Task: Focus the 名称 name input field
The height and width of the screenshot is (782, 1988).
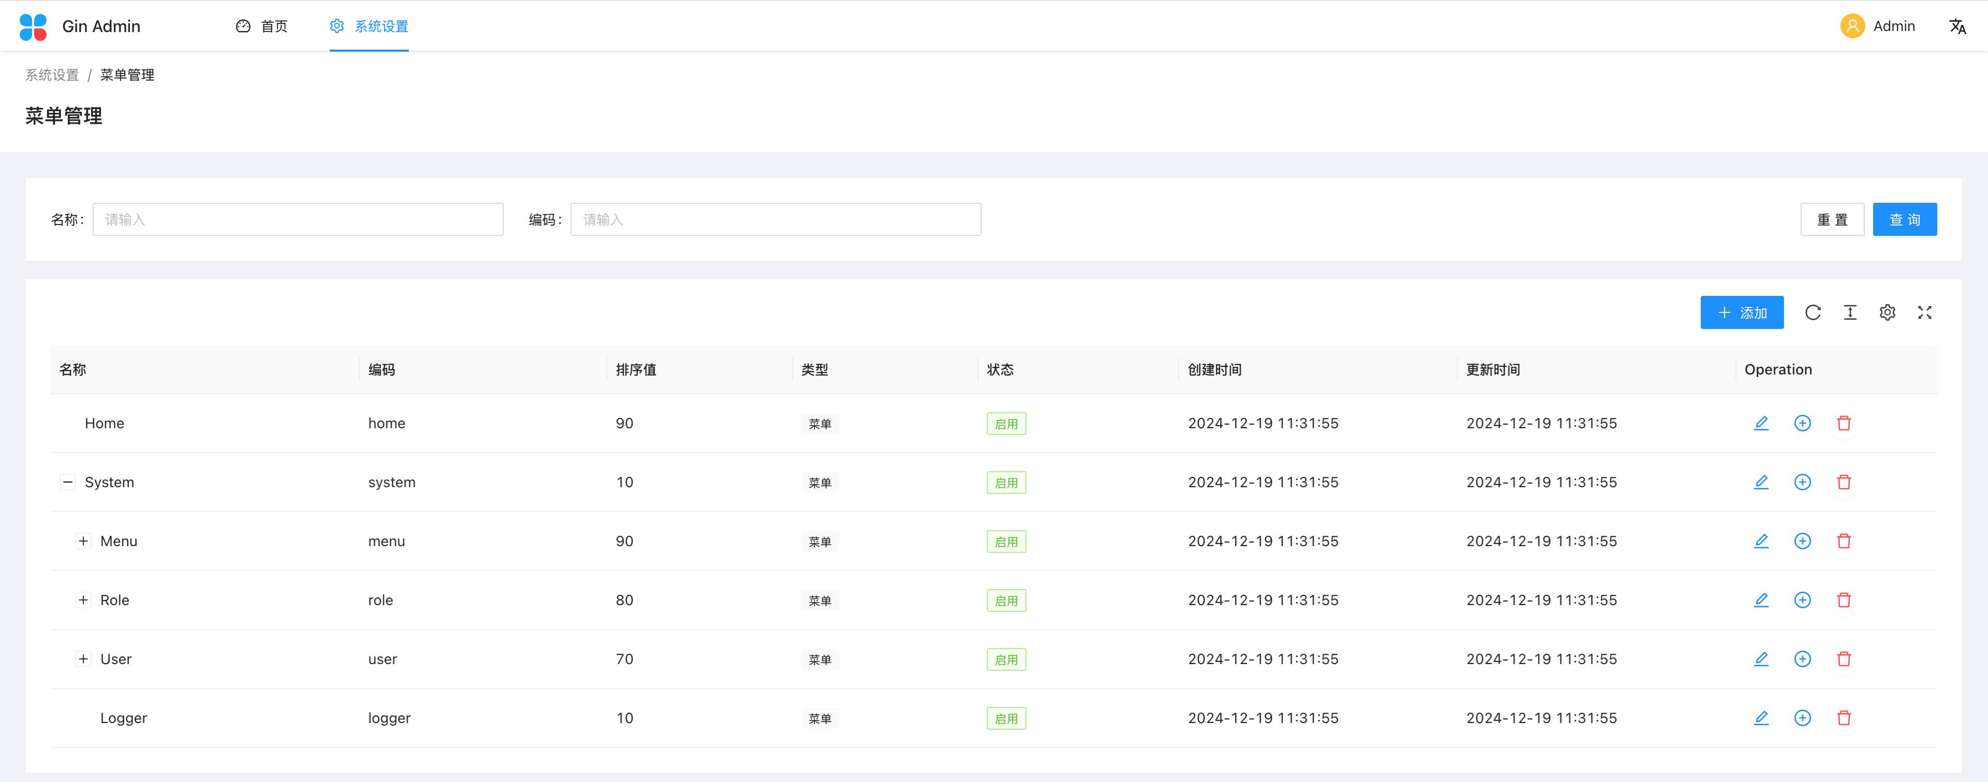Action: (297, 220)
